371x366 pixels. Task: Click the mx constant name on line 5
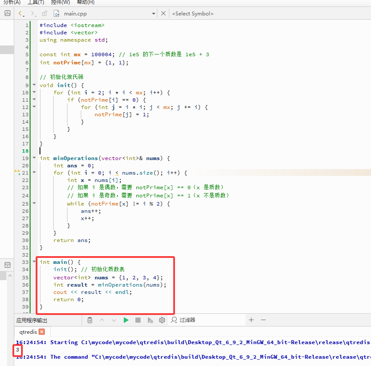click(x=77, y=54)
